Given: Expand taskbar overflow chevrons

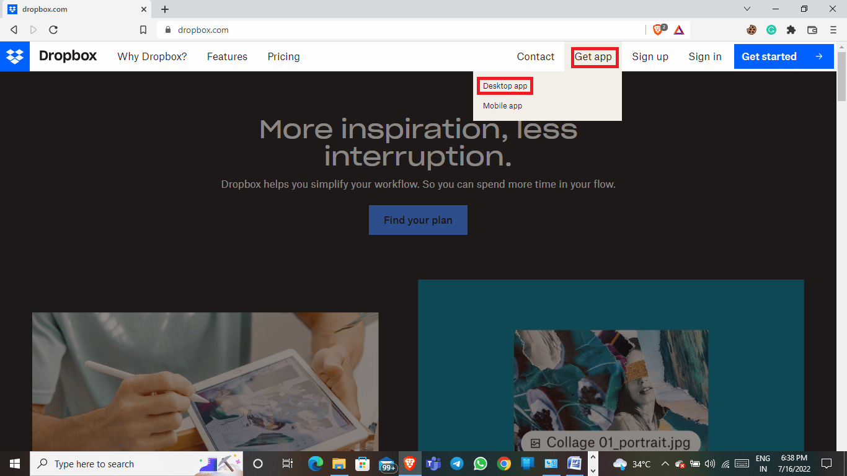Looking at the screenshot, I should point(593,464).
